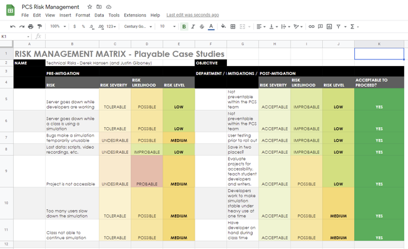Open the Extensions menu
The image size is (408, 249).
point(135,15)
